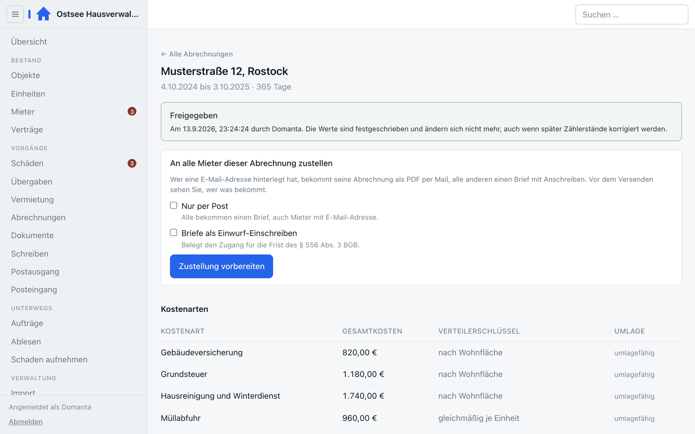Click the 1.740,00 € amount

click(x=363, y=396)
